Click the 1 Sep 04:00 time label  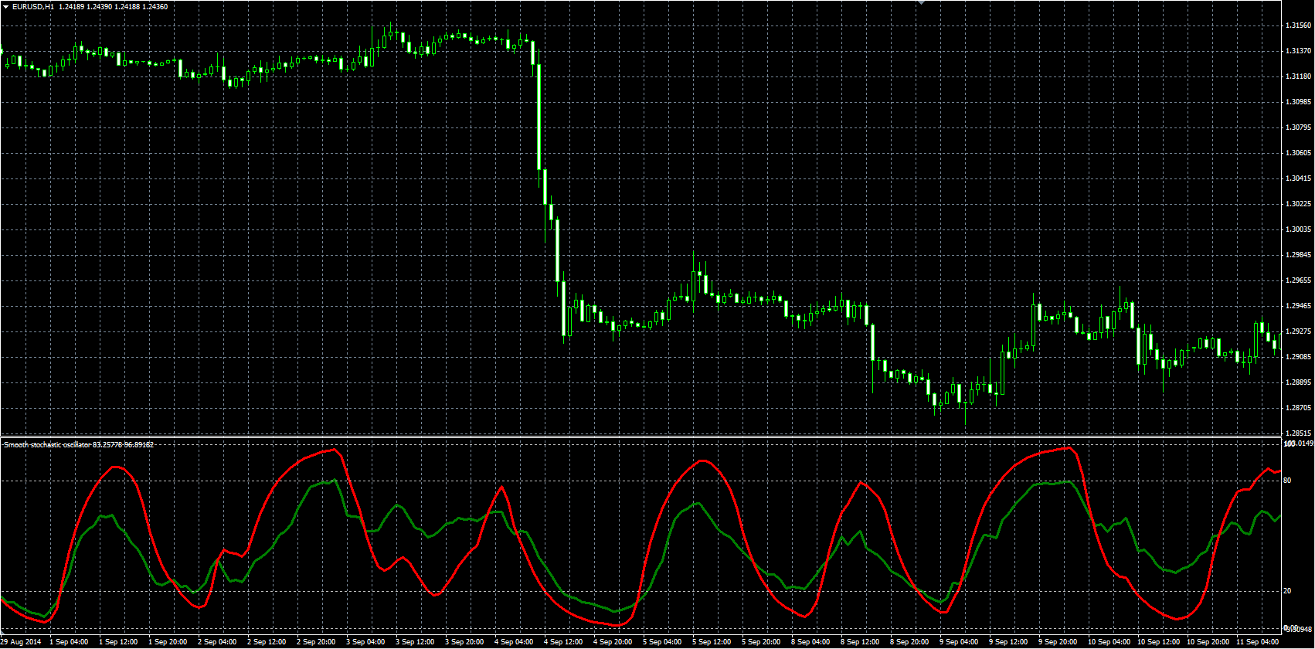click(69, 642)
